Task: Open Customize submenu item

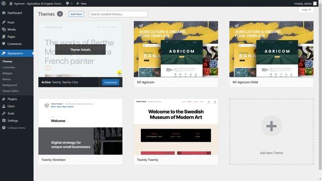Action: 9,67
